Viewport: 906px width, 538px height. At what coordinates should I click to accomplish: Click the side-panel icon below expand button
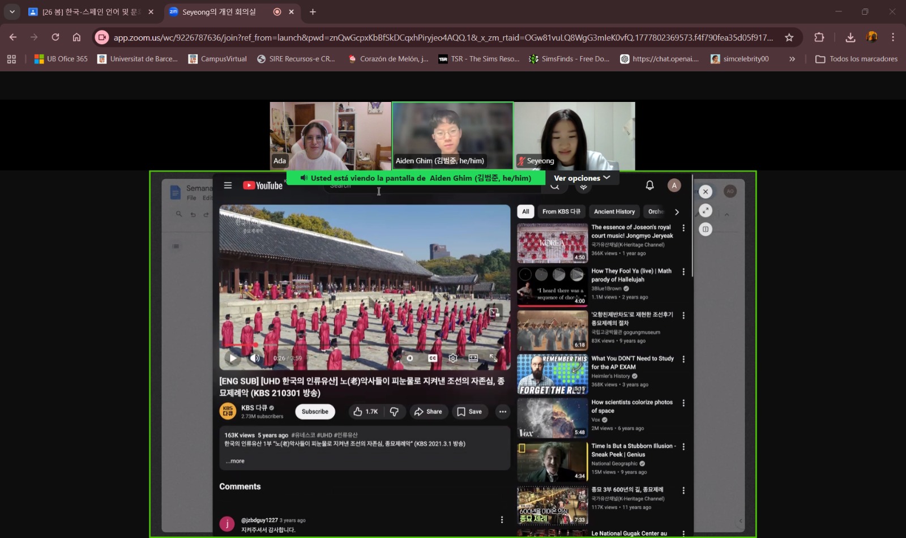point(706,229)
